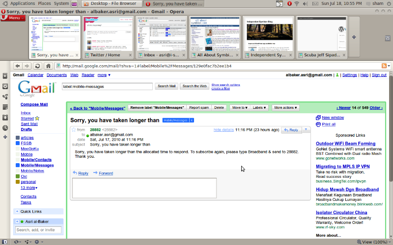
Task: Click the Opera Link sync icon in status bar
Action: coord(17,242)
